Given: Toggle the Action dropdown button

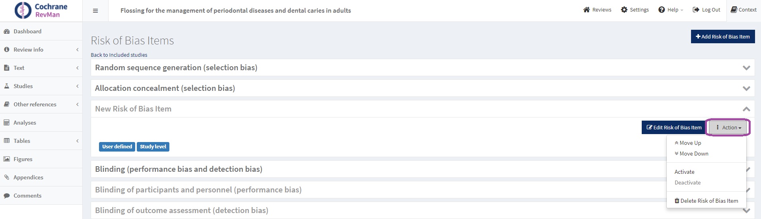Looking at the screenshot, I should click(x=729, y=128).
